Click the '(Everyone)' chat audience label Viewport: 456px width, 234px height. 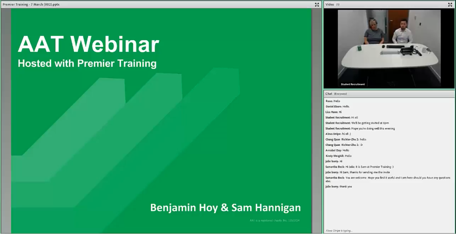click(340, 94)
